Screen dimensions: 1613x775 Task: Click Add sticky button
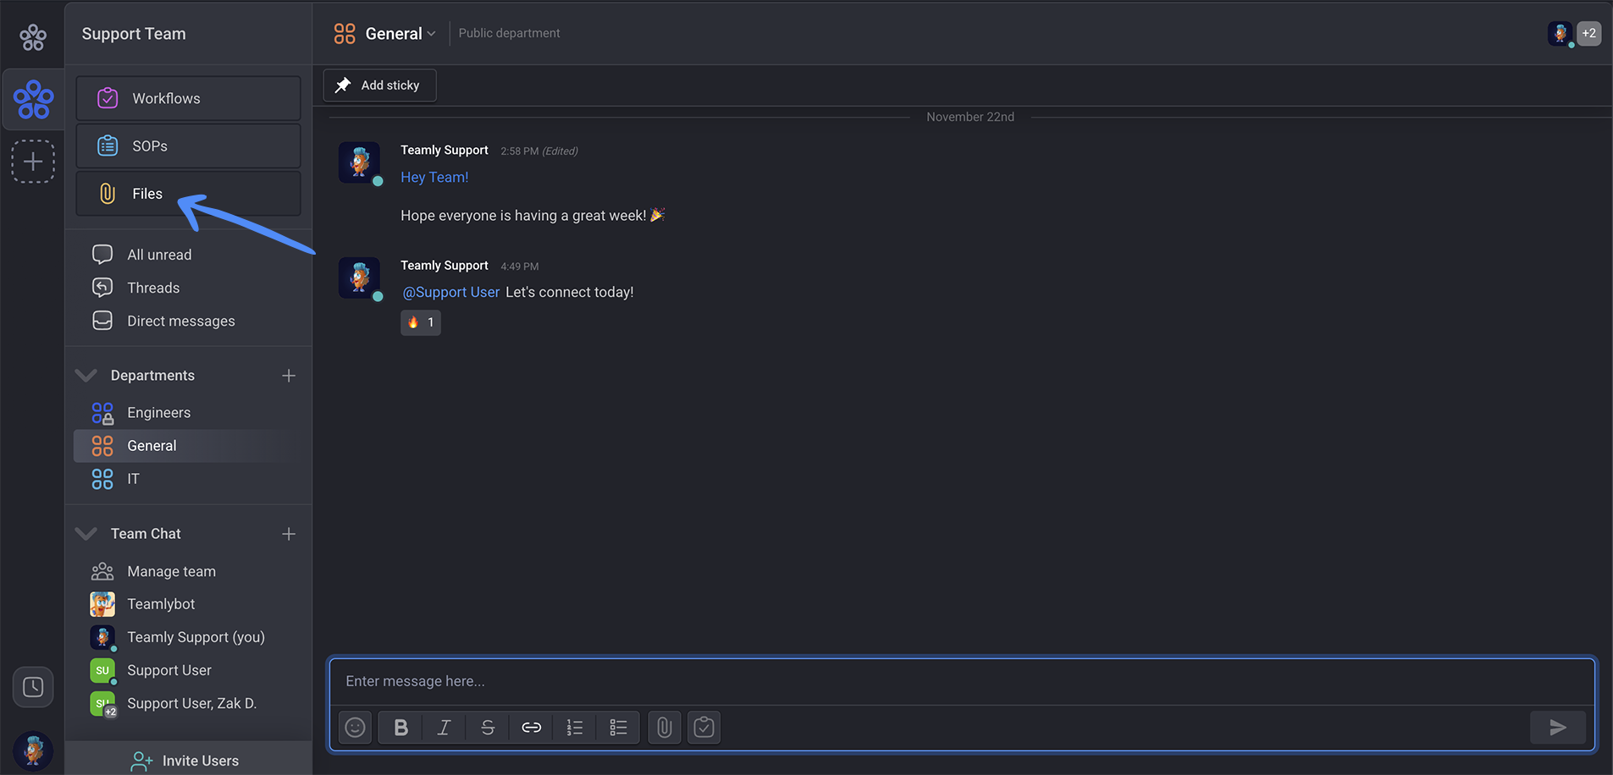pyautogui.click(x=379, y=85)
